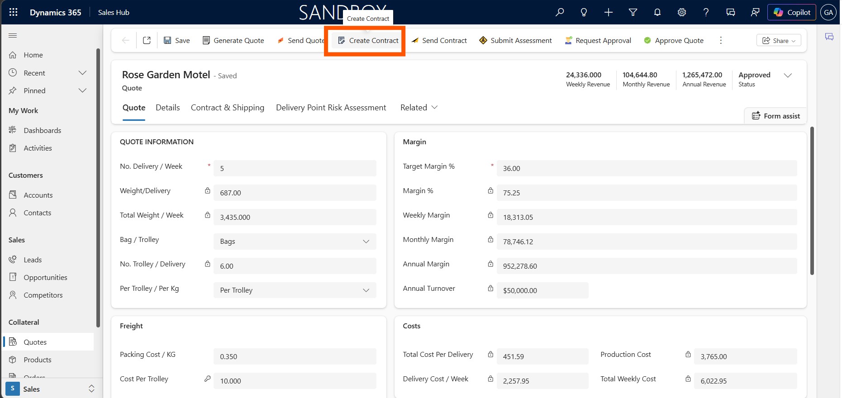Open the Copilot button
The image size is (842, 398).
pos(792,12)
